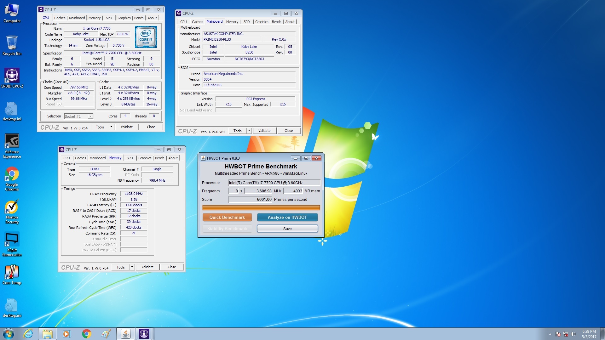Click the NB Frequency value 798.4 MHz

(x=157, y=180)
